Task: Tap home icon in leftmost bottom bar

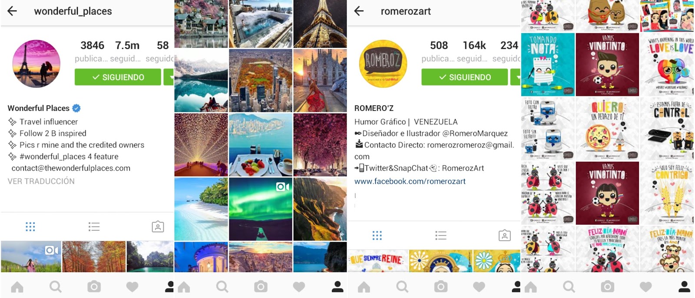Action: 17,287
